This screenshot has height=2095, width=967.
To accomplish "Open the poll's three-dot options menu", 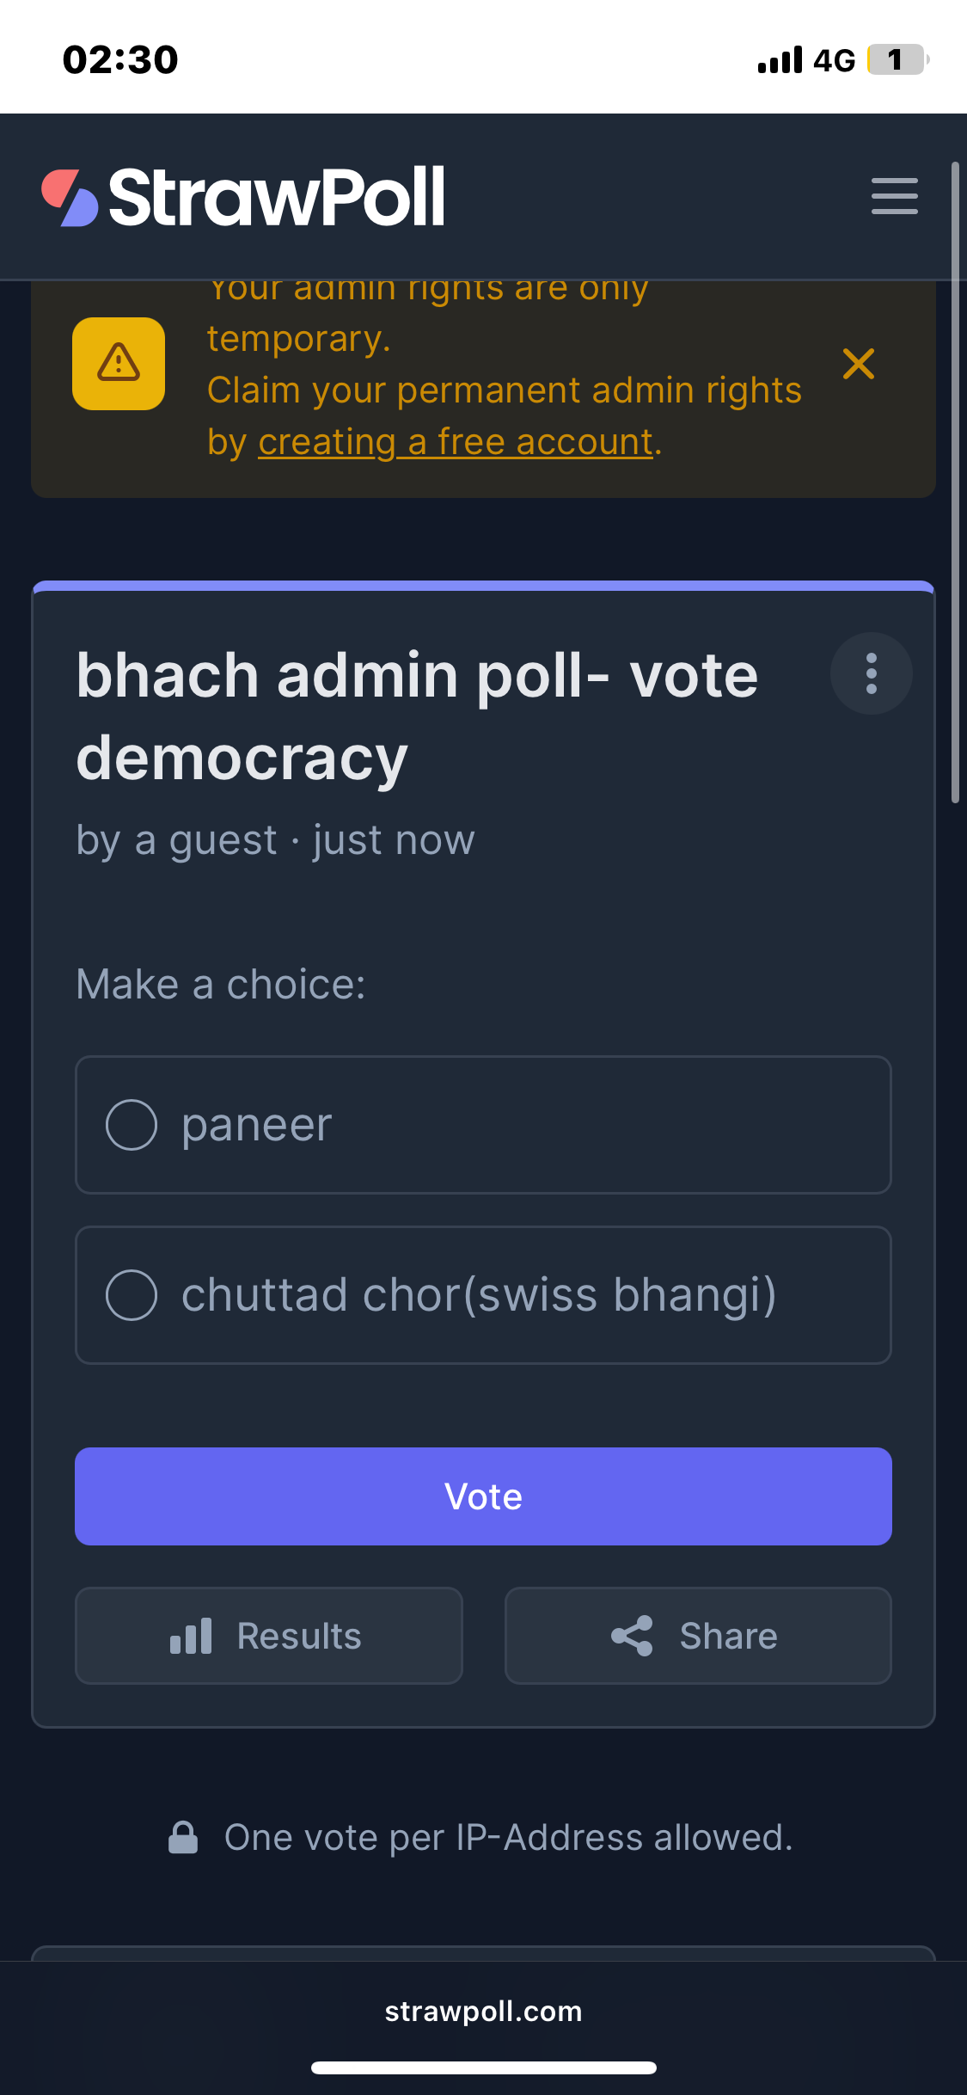I will point(871,673).
